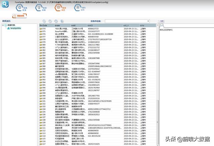Click phone number 15900795577 in row 102
The image size is (214, 146).
(x=94, y=104)
